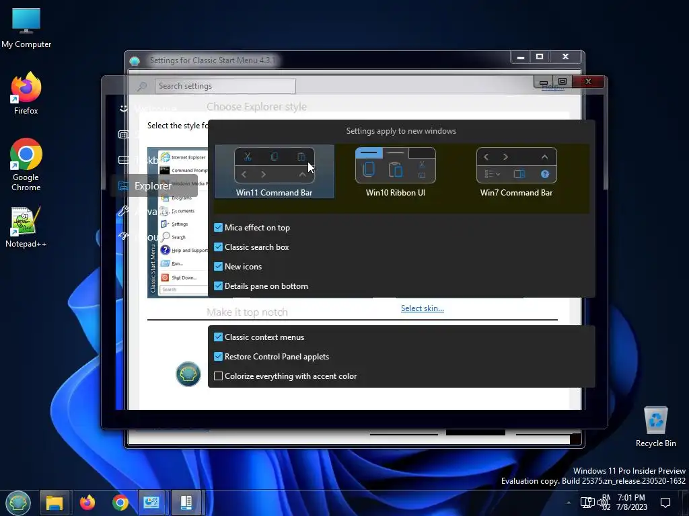689x516 pixels.
Task: Select Google Chrome desktop shortcut
Action: (x=26, y=165)
